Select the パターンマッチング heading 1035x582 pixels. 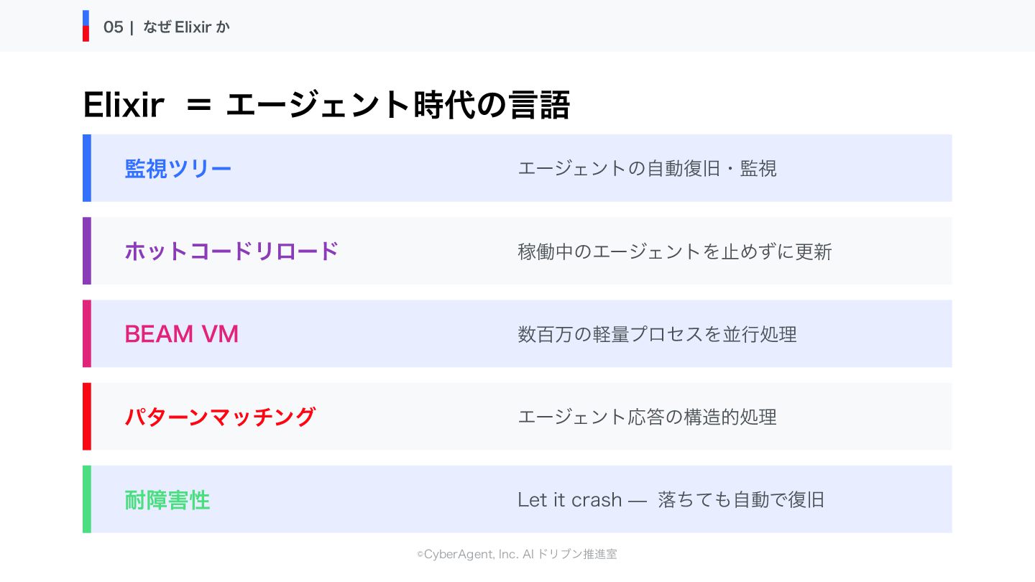pos(220,417)
